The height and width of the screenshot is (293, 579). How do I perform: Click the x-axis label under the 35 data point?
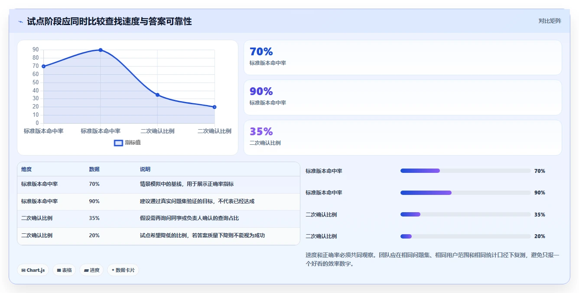coord(158,131)
